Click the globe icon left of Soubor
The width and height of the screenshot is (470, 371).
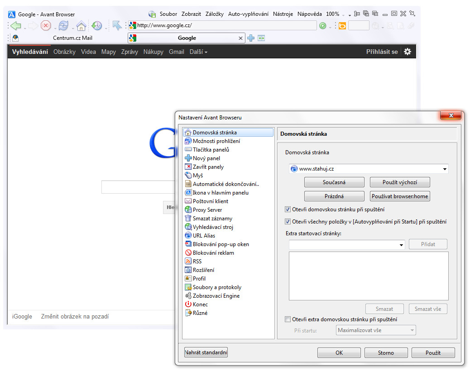pyautogui.click(x=152, y=14)
